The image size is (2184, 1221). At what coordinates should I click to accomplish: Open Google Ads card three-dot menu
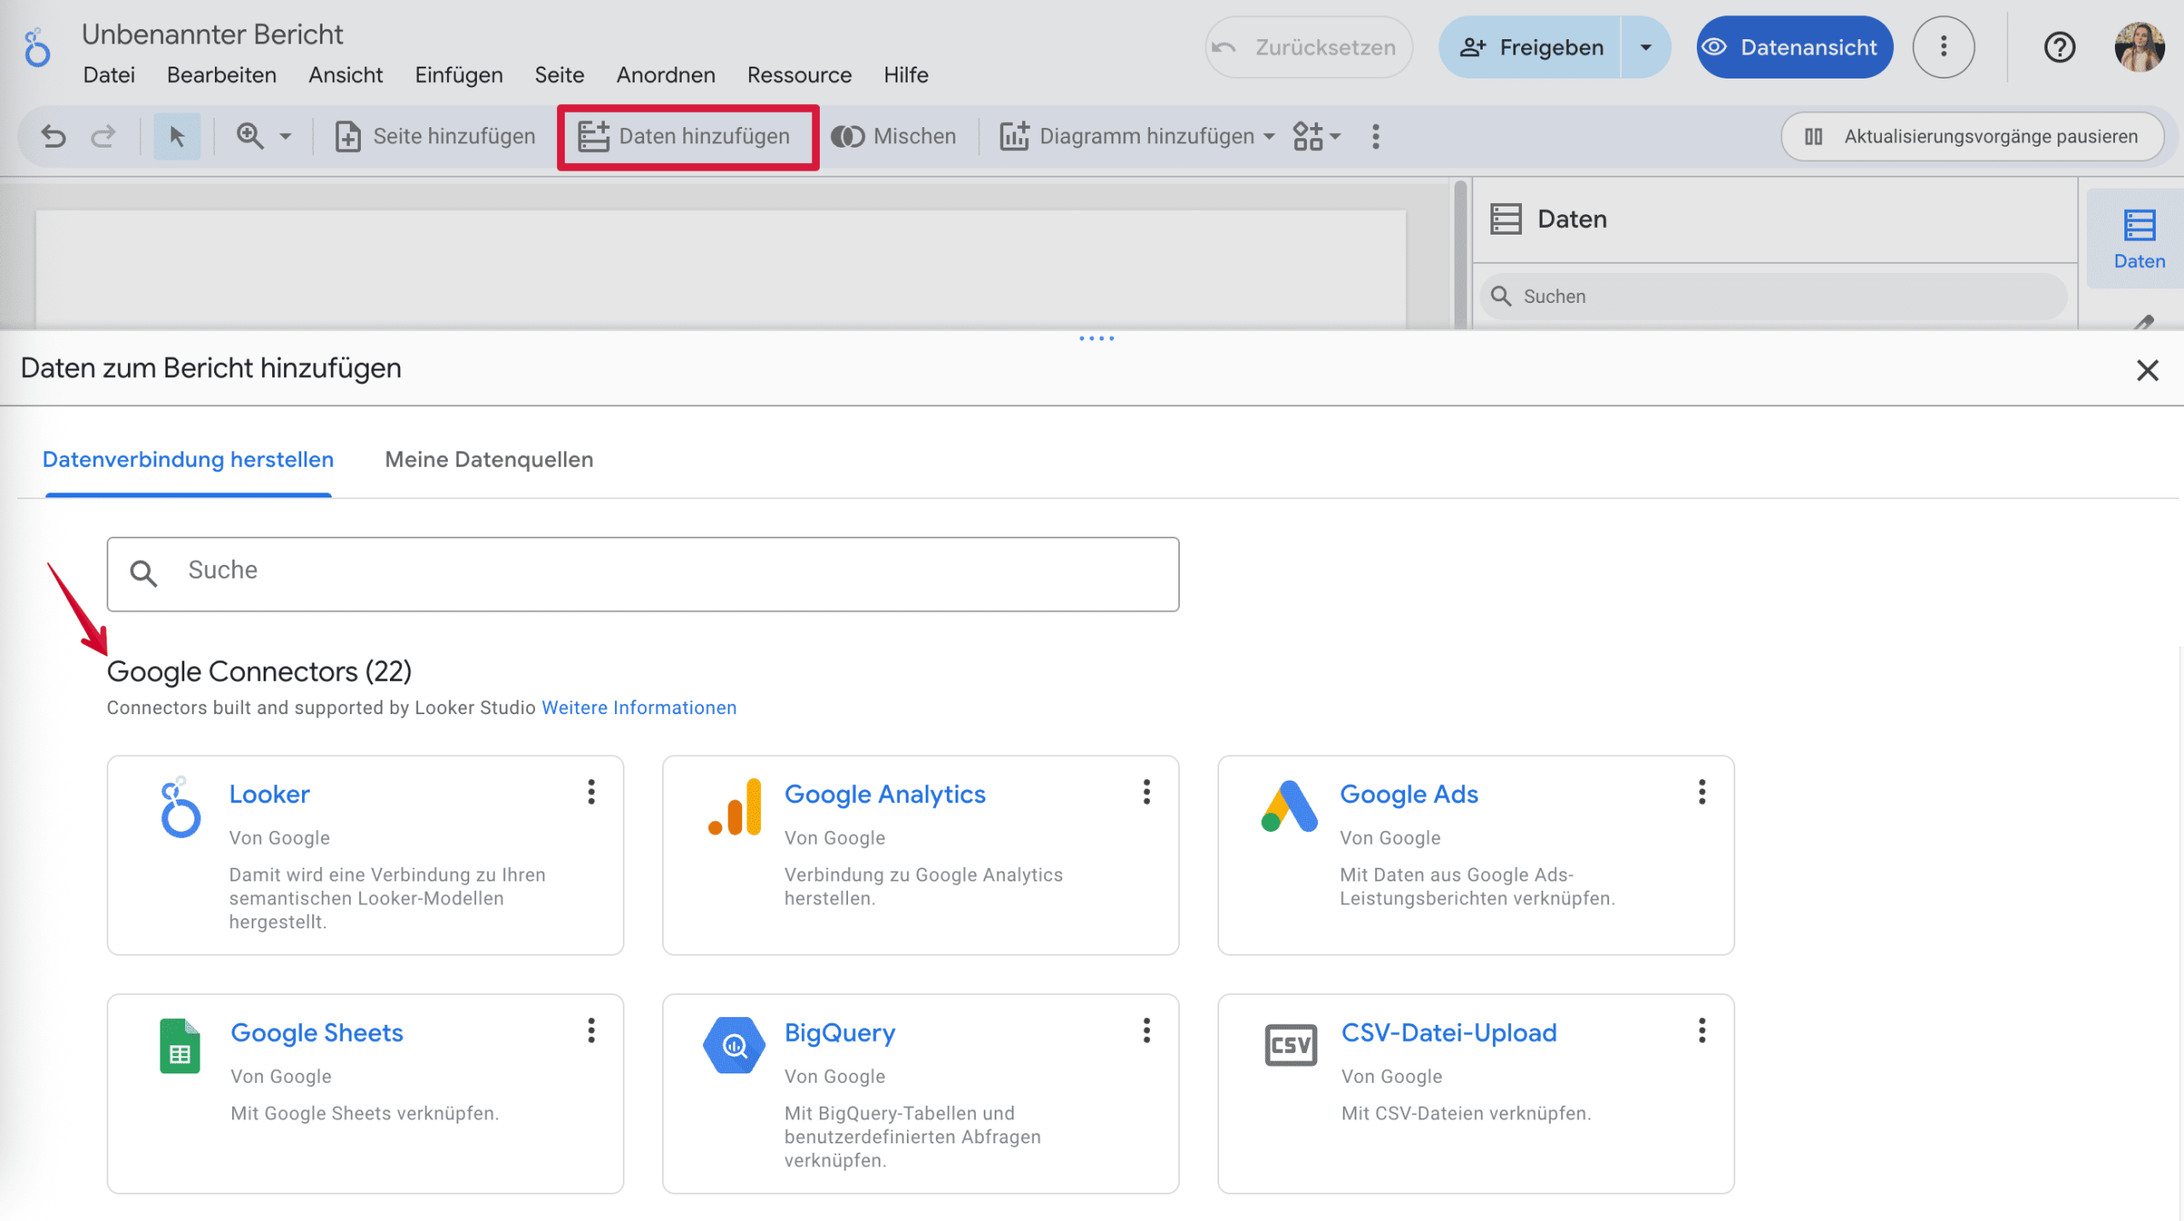1702,793
